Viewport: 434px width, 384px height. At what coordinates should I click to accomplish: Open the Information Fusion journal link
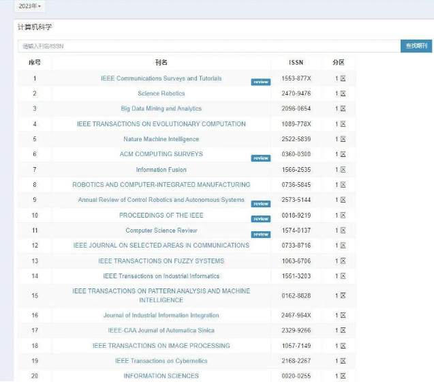point(161,170)
